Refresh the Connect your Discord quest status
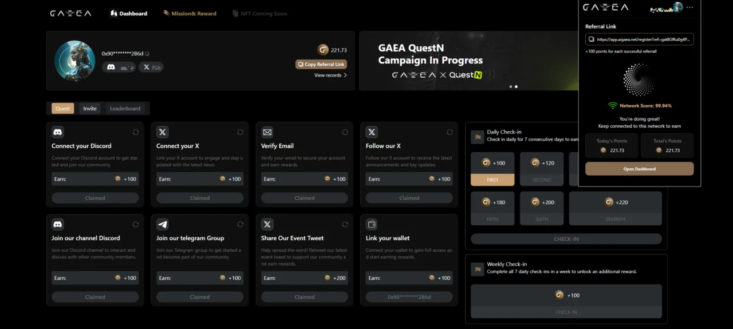The width and height of the screenshot is (733, 329). pyautogui.click(x=136, y=132)
